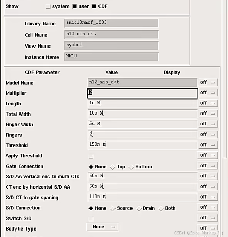Image resolution: width=228 pixels, height=237 pixels.
Task: Open S/D Connection display dropdown
Action: pyautogui.click(x=208, y=207)
